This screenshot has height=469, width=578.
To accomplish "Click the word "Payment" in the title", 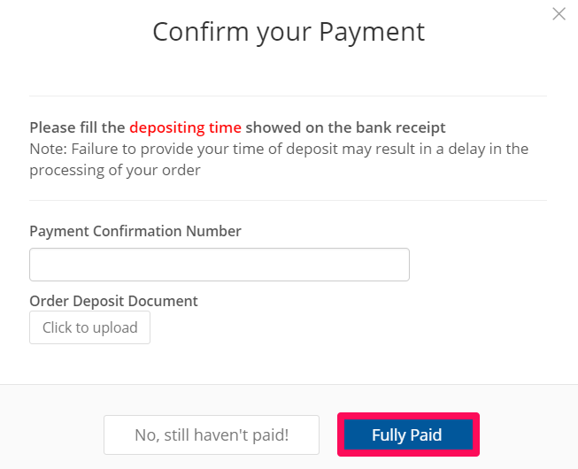I will click(x=372, y=32).
